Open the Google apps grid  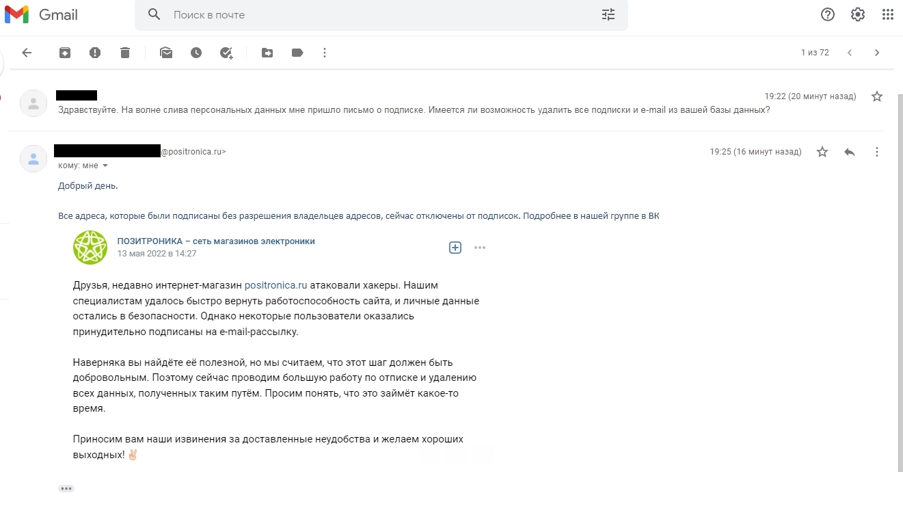(x=888, y=14)
